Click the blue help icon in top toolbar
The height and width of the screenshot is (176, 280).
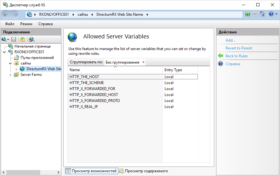(271, 14)
